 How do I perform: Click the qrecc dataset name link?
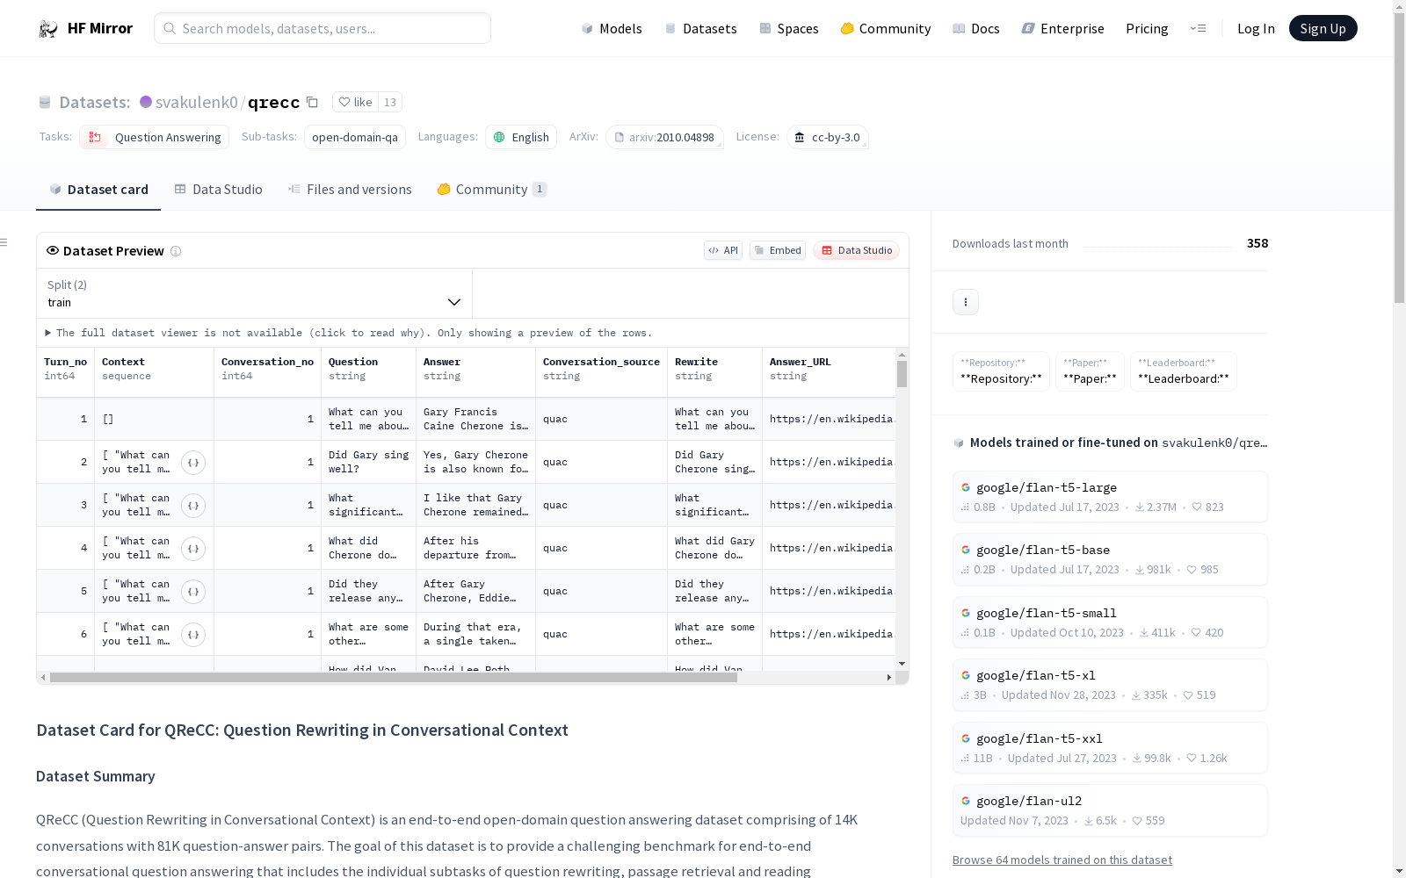tap(273, 102)
